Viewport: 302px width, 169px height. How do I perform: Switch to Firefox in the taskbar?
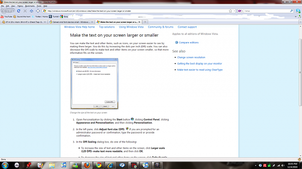coord(87,165)
